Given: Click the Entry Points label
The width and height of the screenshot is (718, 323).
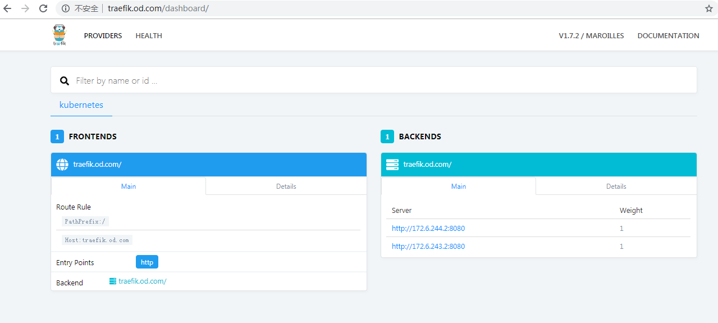Looking at the screenshot, I should 75,263.
